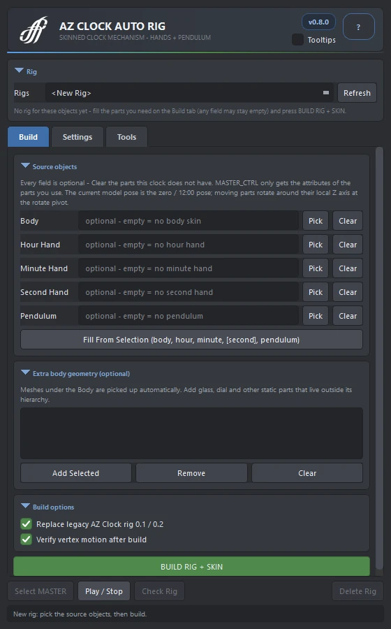
Task: Click the AZ logo icon in header
Action: pyautogui.click(x=34, y=29)
